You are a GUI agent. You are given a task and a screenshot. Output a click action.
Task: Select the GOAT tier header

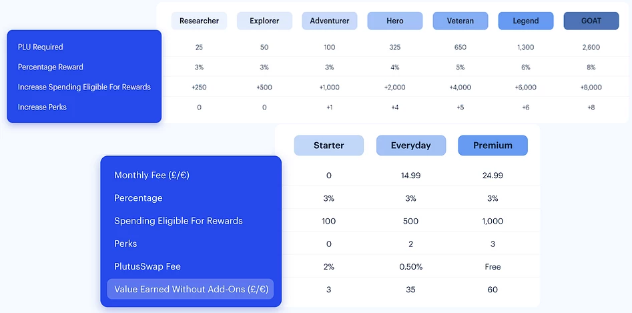click(x=591, y=21)
